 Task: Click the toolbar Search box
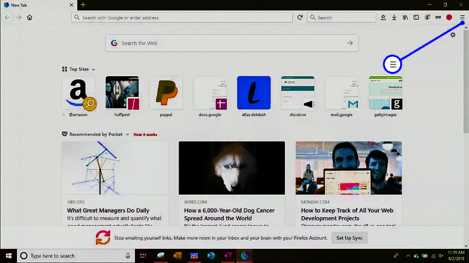tap(341, 17)
